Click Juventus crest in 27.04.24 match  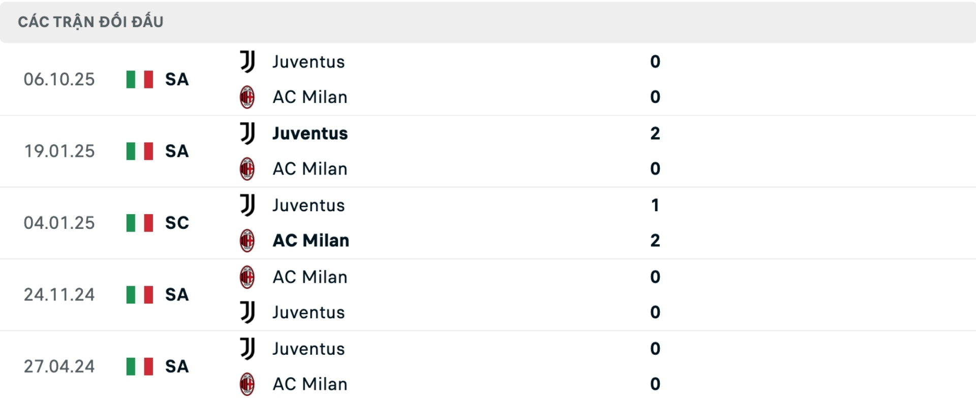(248, 349)
